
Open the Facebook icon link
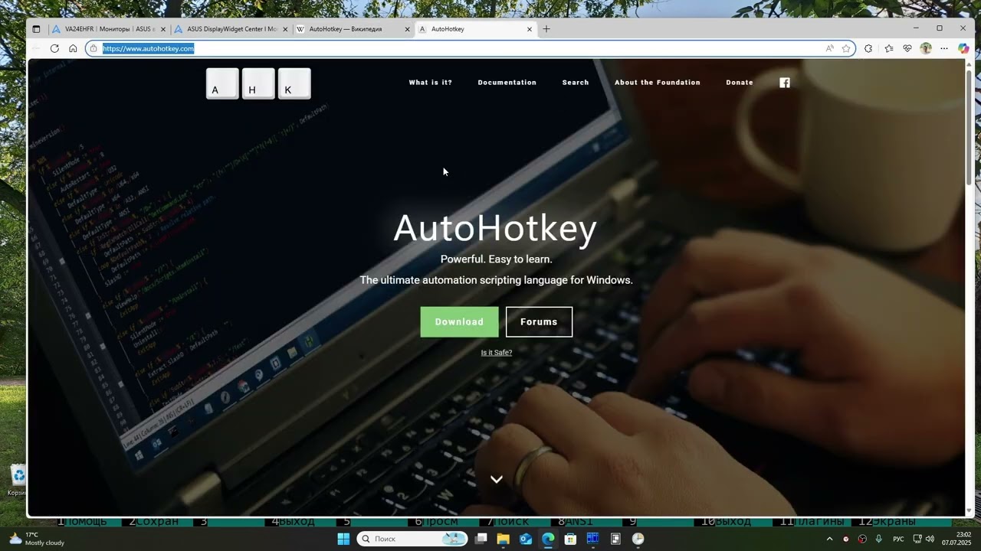click(x=785, y=83)
